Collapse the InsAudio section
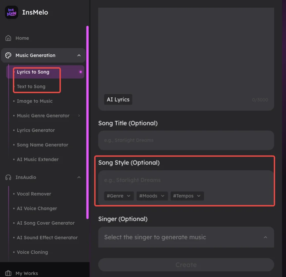The image size is (286, 277). [x=79, y=177]
